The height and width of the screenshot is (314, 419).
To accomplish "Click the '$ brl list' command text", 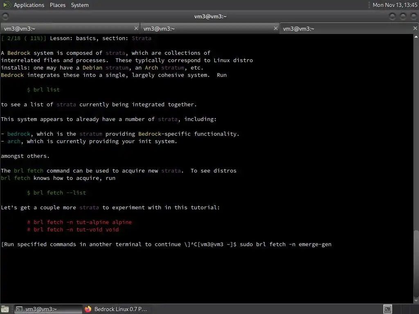I will pyautogui.click(x=43, y=90).
